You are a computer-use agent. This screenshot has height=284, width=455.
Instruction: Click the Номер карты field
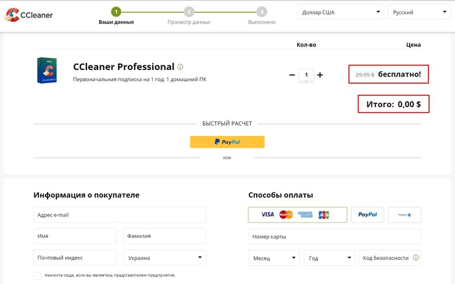click(x=334, y=237)
